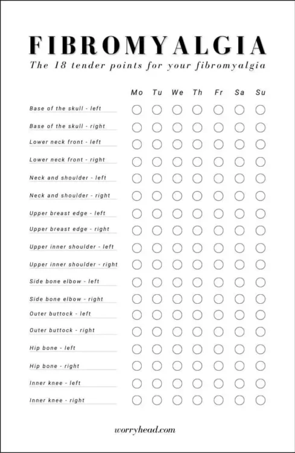Tick Saturday circle for Neck and shoulder right
Screen dimensions: 295x453
pyautogui.click(x=239, y=196)
